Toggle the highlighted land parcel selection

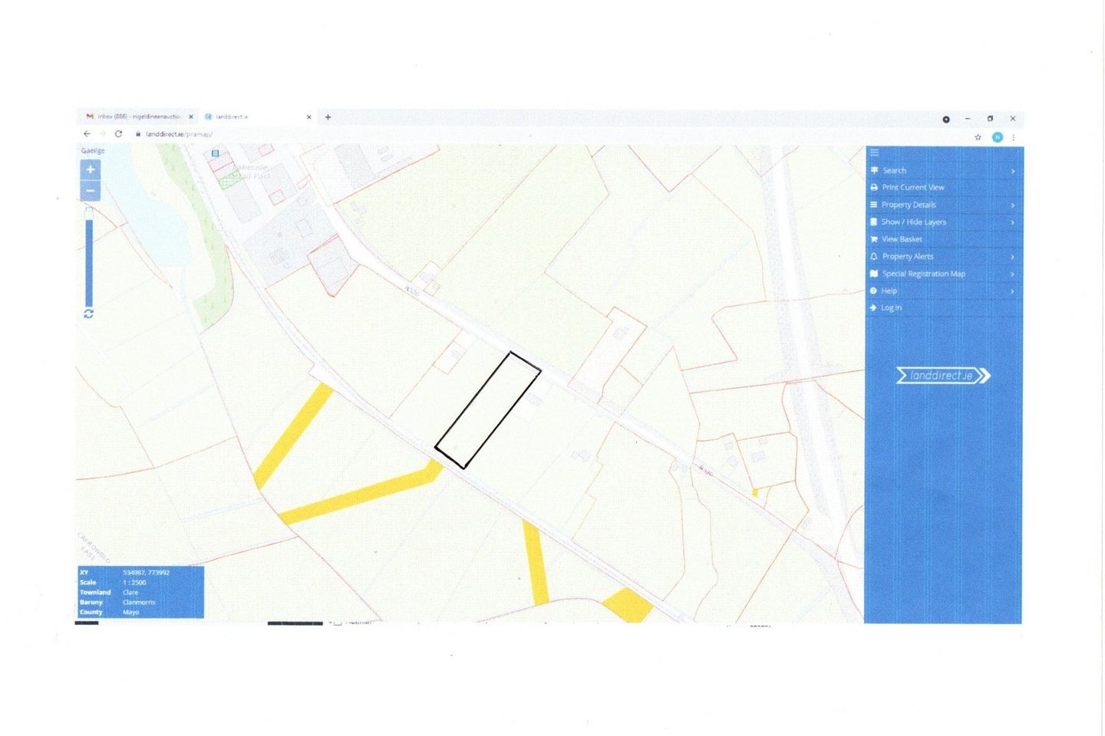tap(488, 410)
